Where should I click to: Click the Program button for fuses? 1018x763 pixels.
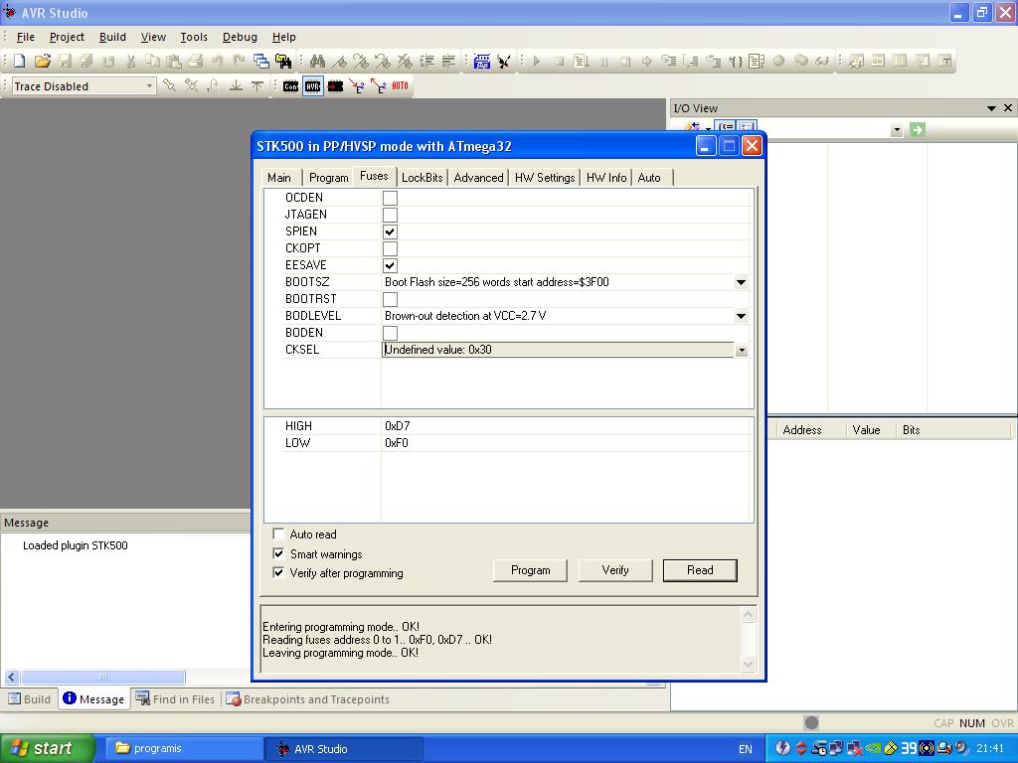(531, 570)
